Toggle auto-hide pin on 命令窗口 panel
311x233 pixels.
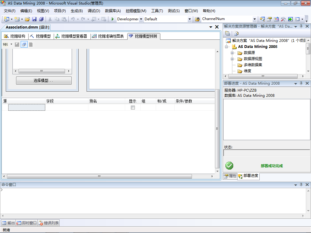pos(301,185)
